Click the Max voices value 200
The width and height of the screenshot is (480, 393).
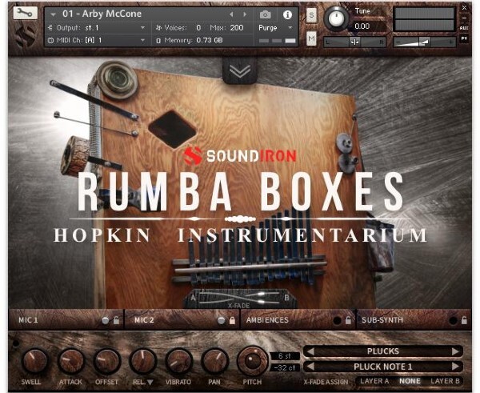click(237, 28)
